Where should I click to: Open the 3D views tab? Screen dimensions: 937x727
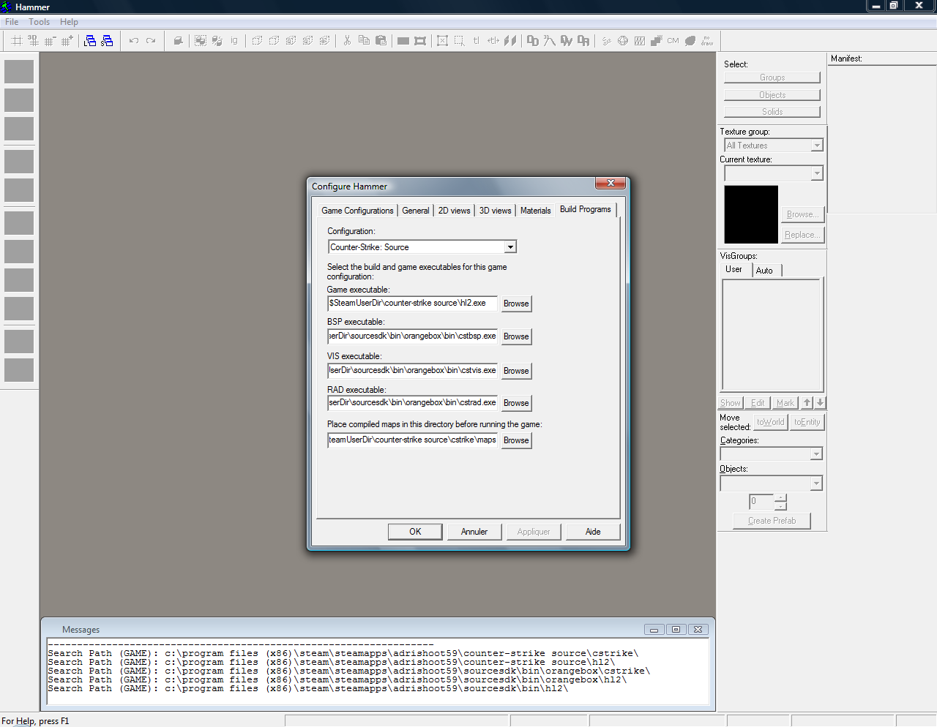[x=496, y=211]
